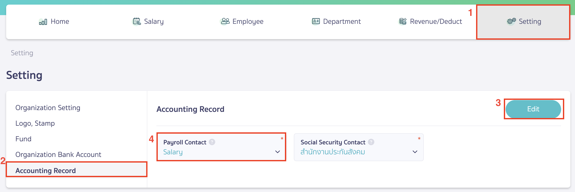This screenshot has height=192, width=575.
Task: Click the Setting gears icon
Action: [x=511, y=21]
